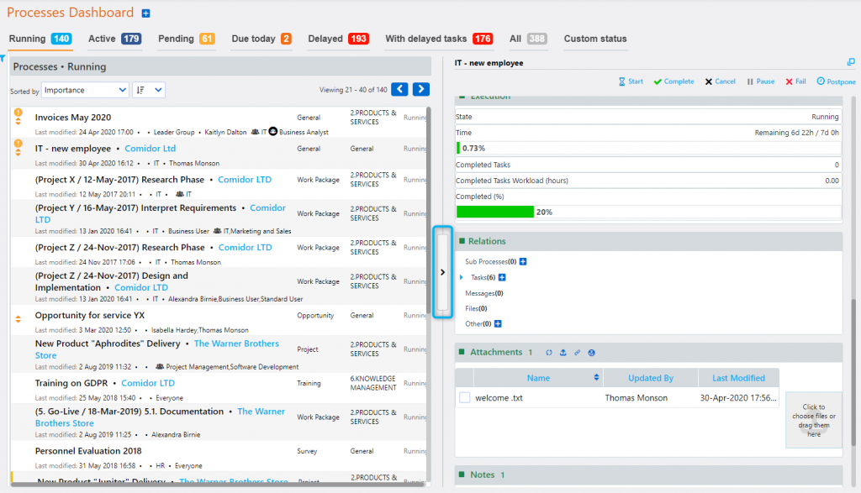The image size is (861, 493).
Task: Click the green Completed 20% progress bar
Action: 495,211
